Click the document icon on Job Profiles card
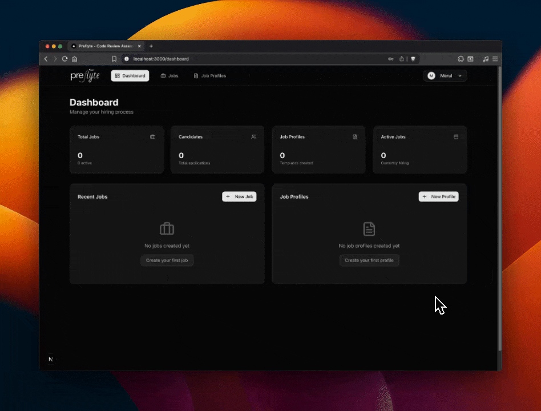The image size is (541, 411). coord(355,137)
